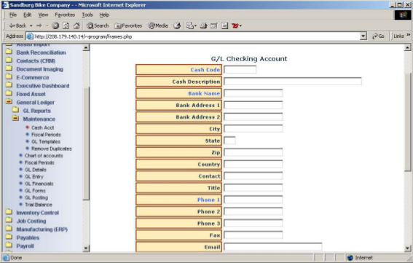Click the Go button
This screenshot has width=413, height=263.
point(378,36)
